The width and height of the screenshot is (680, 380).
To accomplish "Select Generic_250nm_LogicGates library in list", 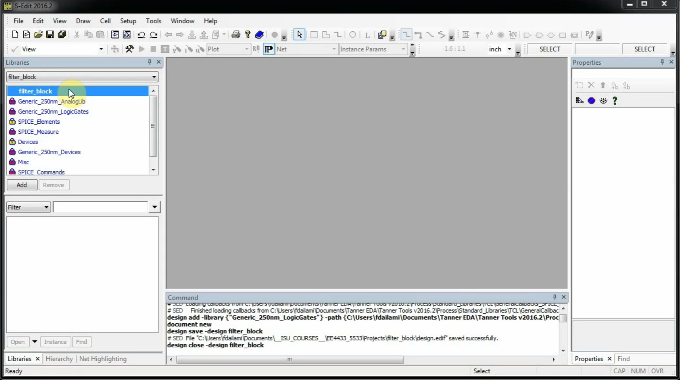I will [53, 111].
